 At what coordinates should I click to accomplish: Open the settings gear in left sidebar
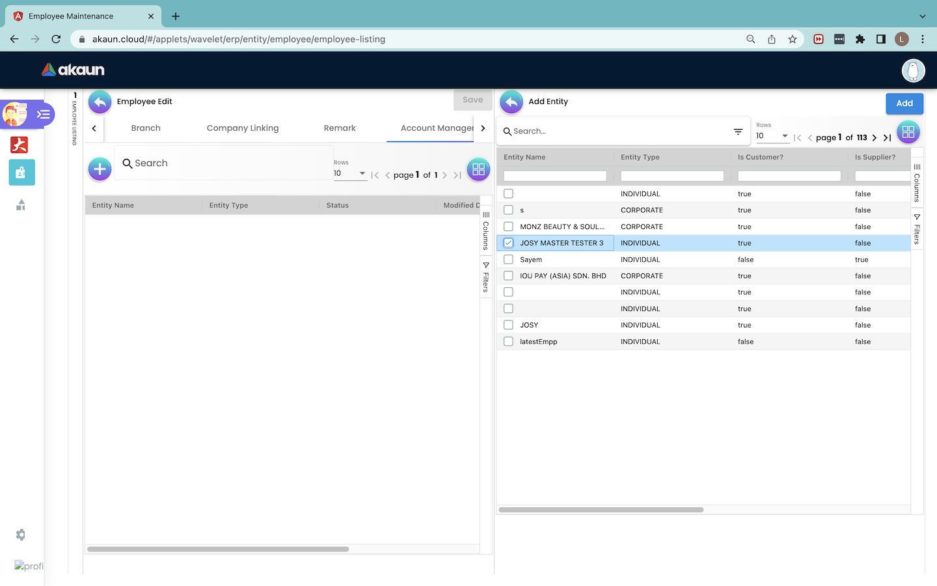tap(21, 535)
